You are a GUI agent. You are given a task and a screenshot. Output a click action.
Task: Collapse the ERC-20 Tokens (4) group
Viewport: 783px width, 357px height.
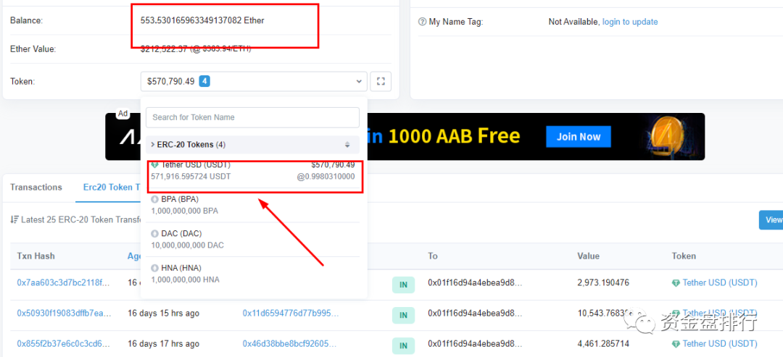point(252,145)
